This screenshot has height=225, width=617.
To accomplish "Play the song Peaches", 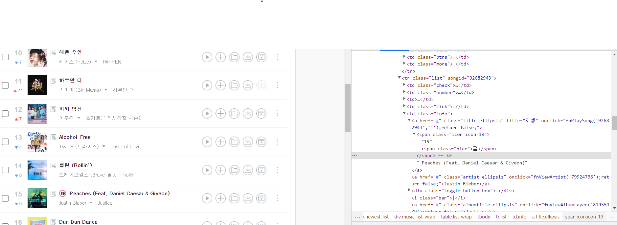I will [x=207, y=198].
